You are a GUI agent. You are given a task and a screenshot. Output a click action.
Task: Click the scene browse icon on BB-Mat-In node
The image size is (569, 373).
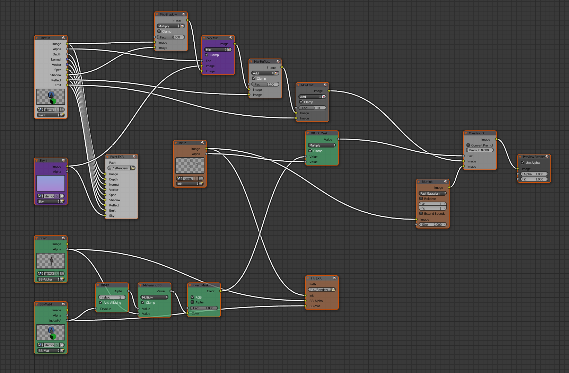pos(41,345)
